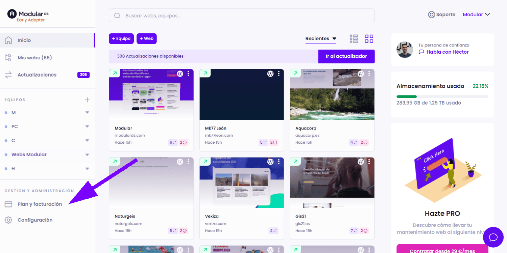Open the Modular site thumbnail
Viewport: 507px width, 253px height.
[151, 94]
